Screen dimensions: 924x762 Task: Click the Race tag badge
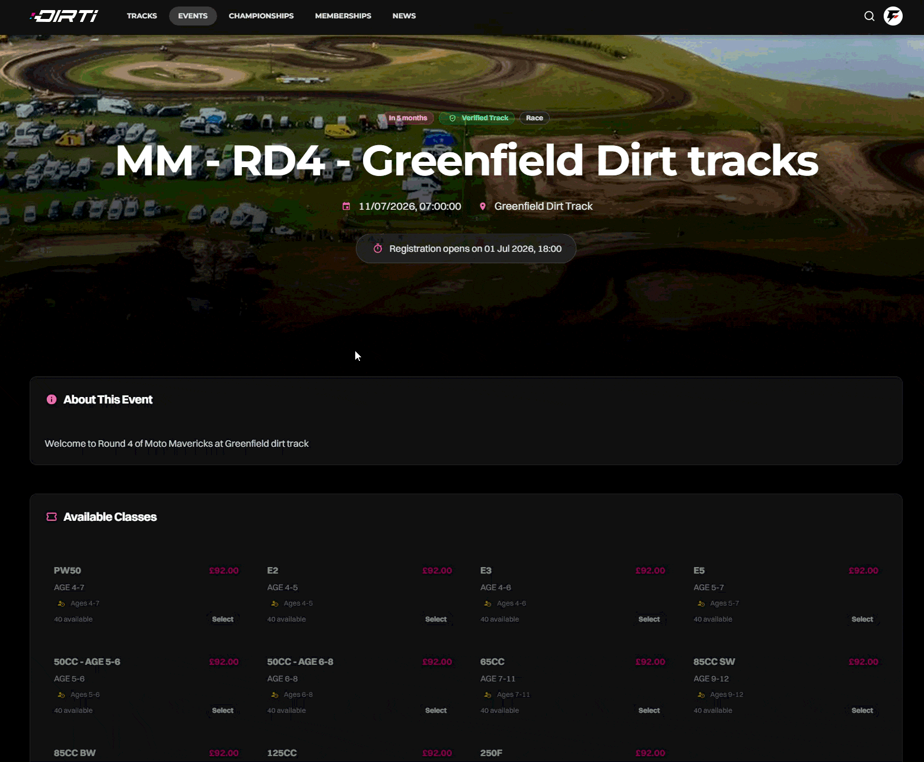coord(534,118)
